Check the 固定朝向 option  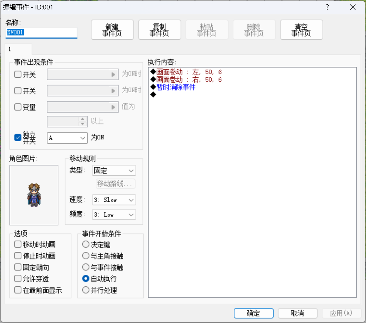(x=18, y=267)
